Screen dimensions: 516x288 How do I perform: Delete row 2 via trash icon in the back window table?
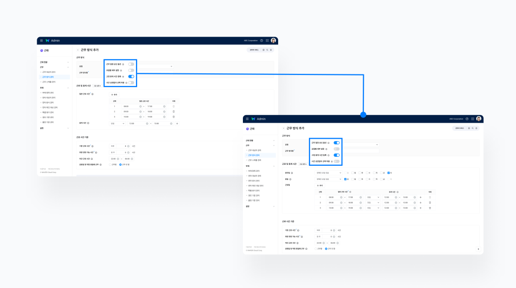coord(174,112)
